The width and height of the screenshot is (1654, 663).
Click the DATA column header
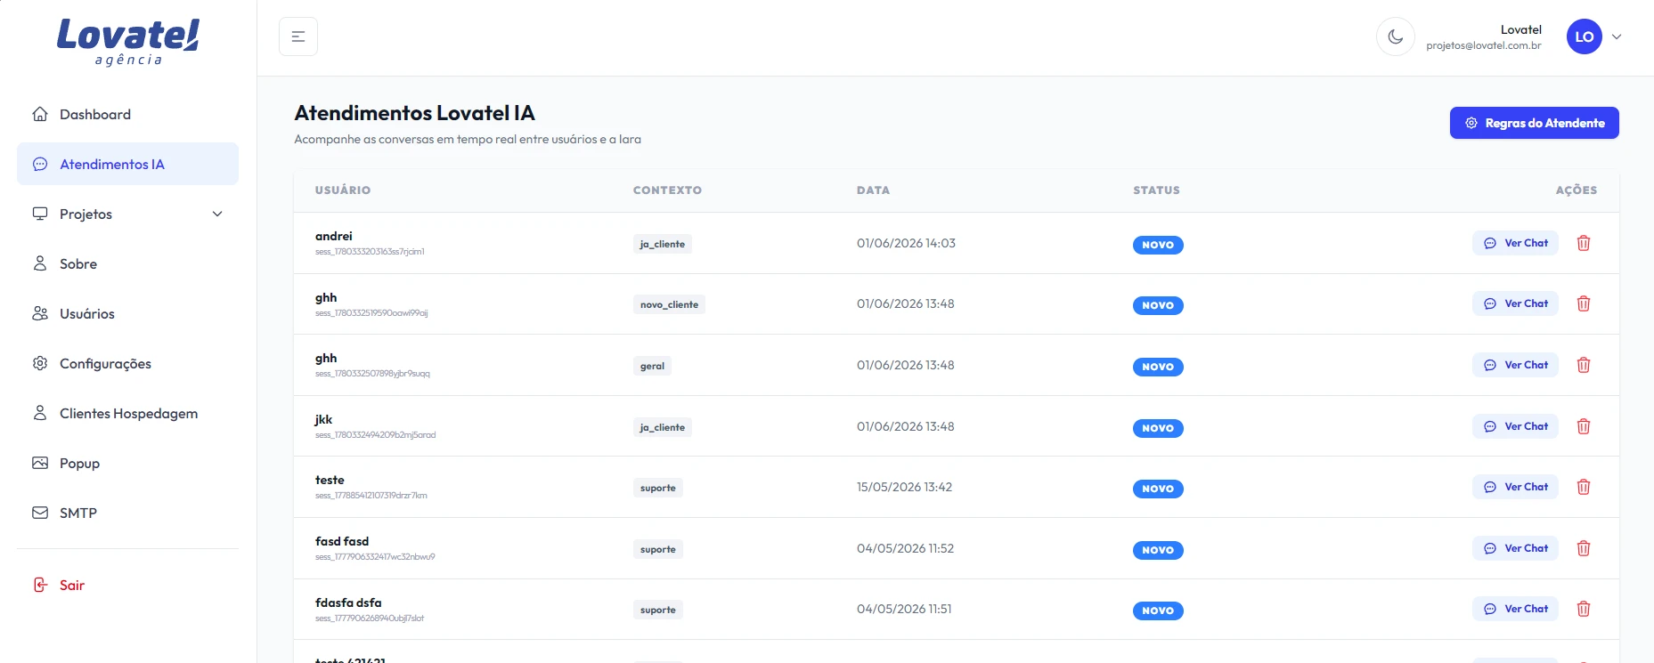[x=873, y=190]
